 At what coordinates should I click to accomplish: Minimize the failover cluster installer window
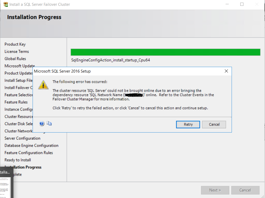pos(227,4)
